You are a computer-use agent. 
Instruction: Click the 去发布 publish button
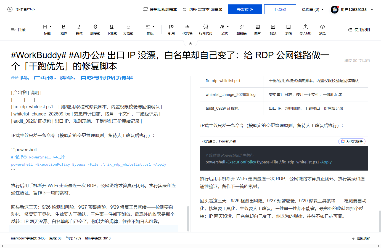click(x=245, y=9)
